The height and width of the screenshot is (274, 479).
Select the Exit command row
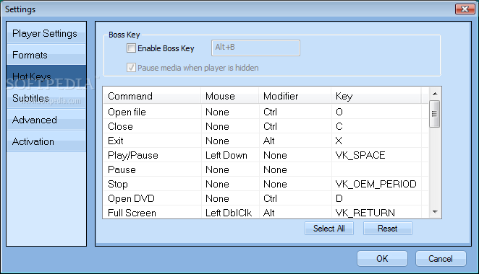point(266,141)
